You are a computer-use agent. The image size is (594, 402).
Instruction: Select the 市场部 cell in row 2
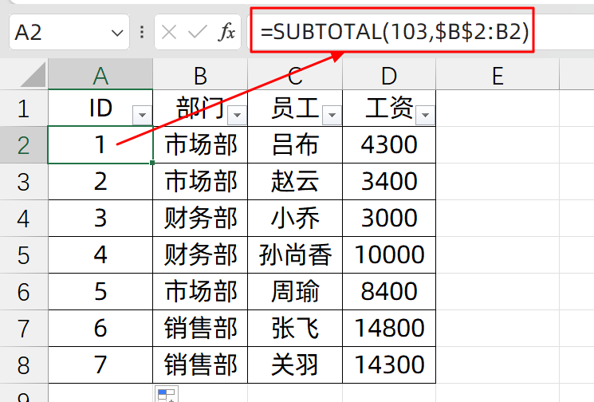200,144
